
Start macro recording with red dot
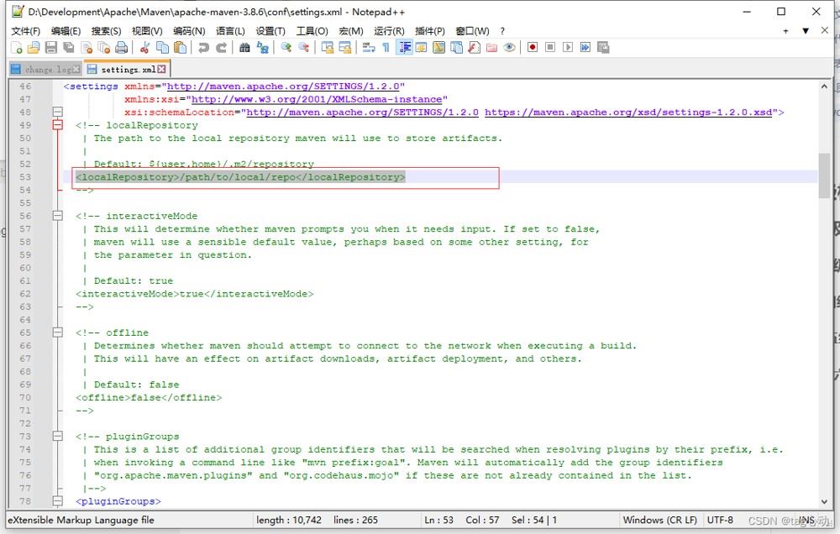(532, 48)
